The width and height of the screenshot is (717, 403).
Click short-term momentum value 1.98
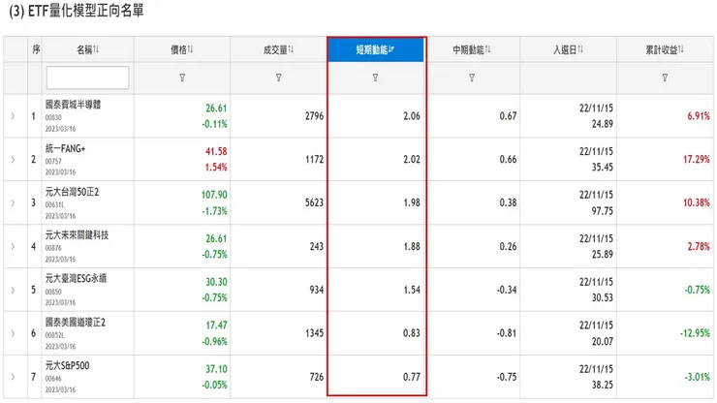412,202
